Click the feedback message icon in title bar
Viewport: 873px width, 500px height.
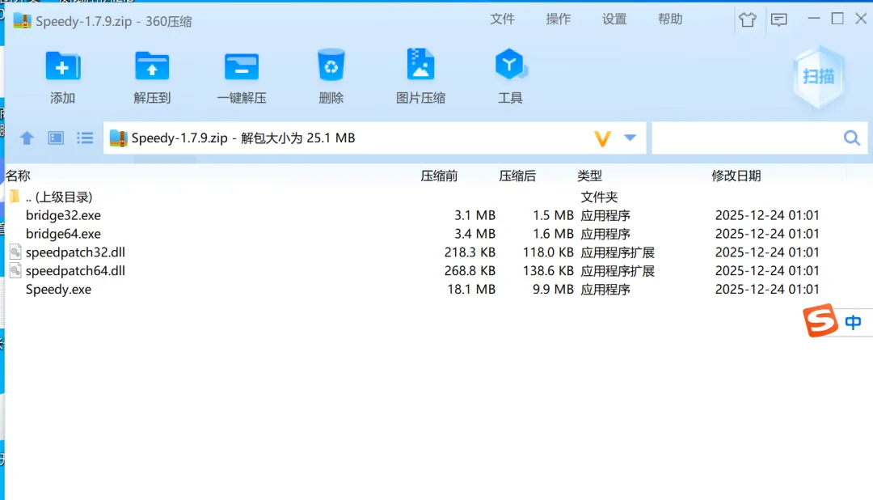pos(779,20)
